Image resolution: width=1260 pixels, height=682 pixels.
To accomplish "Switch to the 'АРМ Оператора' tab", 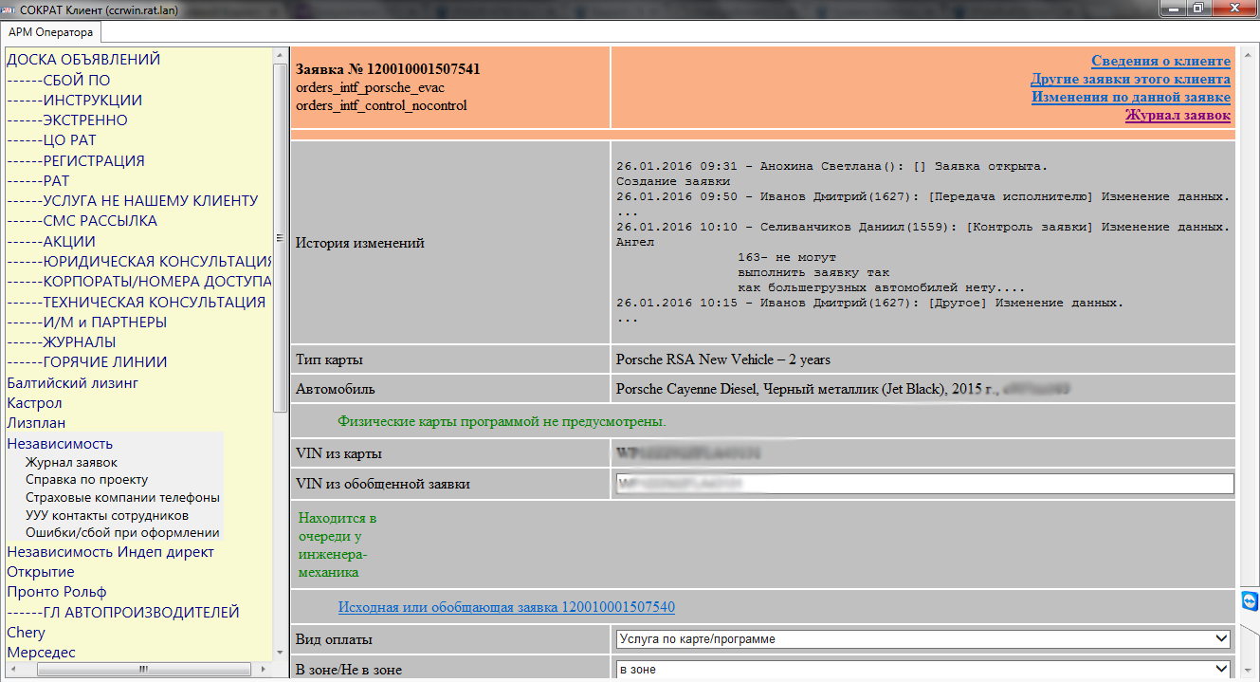I will tap(50, 31).
